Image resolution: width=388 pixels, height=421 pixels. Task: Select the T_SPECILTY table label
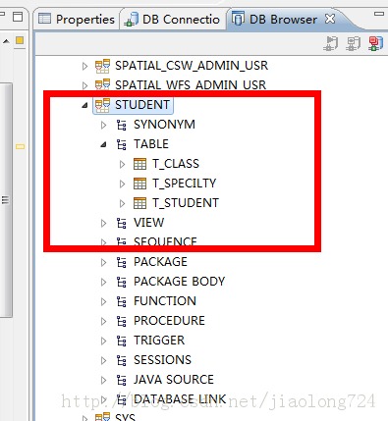pyautogui.click(x=185, y=184)
